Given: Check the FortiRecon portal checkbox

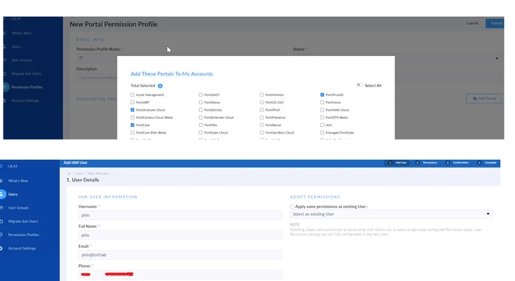Looking at the screenshot, I should click(262, 125).
